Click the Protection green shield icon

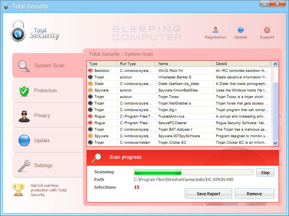click(x=24, y=91)
